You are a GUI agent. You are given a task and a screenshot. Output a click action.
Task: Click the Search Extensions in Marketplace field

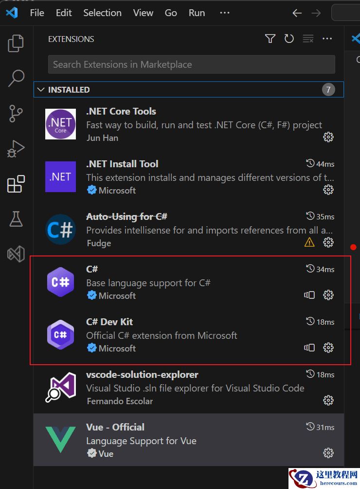tap(191, 64)
